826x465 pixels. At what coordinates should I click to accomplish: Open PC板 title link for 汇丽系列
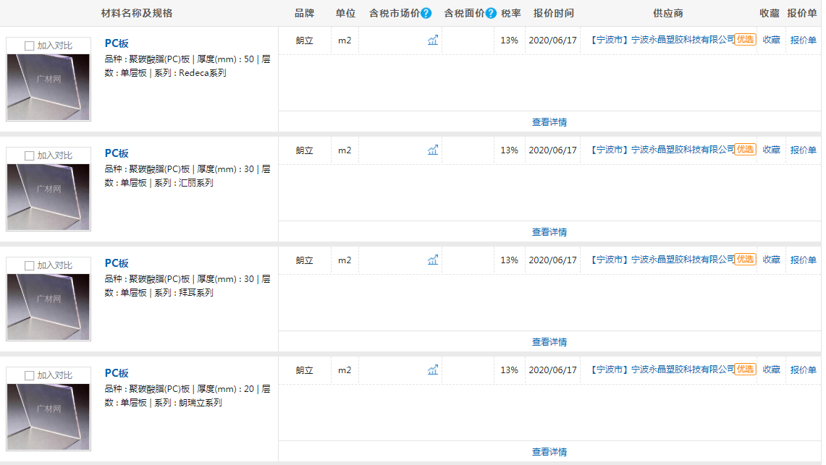pos(117,153)
